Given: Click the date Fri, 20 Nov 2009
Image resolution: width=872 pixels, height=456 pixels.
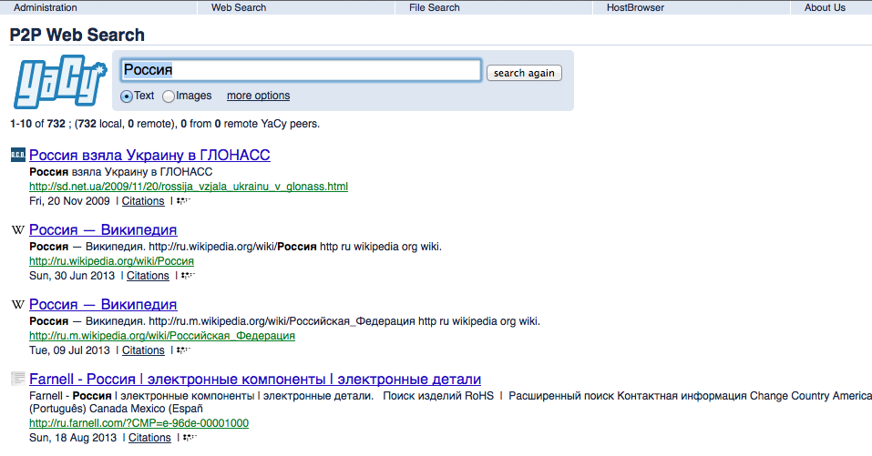Looking at the screenshot, I should [69, 201].
